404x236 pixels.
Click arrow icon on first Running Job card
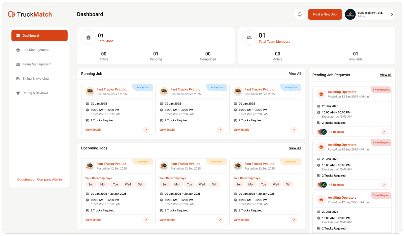(x=145, y=130)
